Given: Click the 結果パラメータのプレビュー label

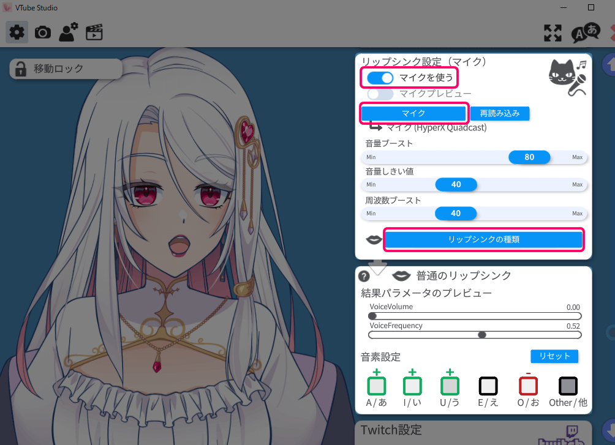Looking at the screenshot, I should pos(426,293).
